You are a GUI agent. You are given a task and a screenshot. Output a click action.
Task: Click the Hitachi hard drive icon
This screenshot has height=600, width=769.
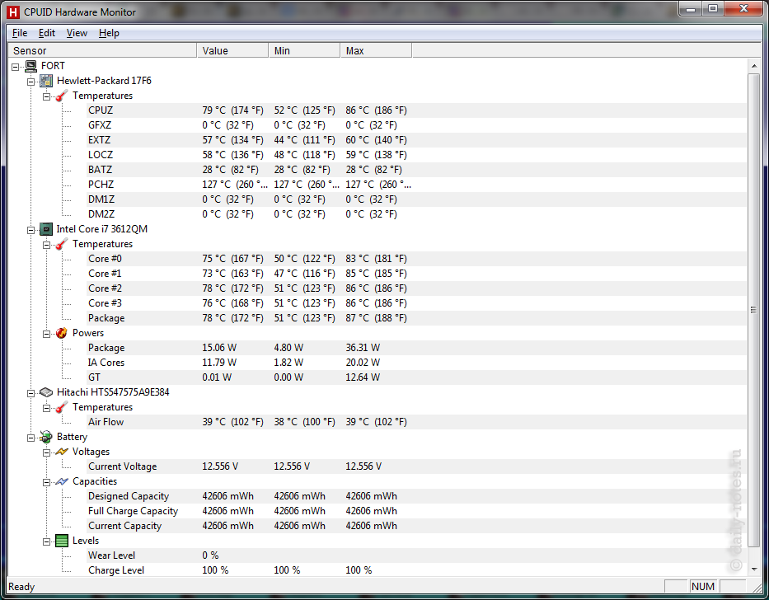pos(47,392)
